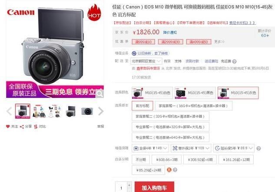
Task: Go to previous thumbnails with left arrow
Action: (9, 111)
